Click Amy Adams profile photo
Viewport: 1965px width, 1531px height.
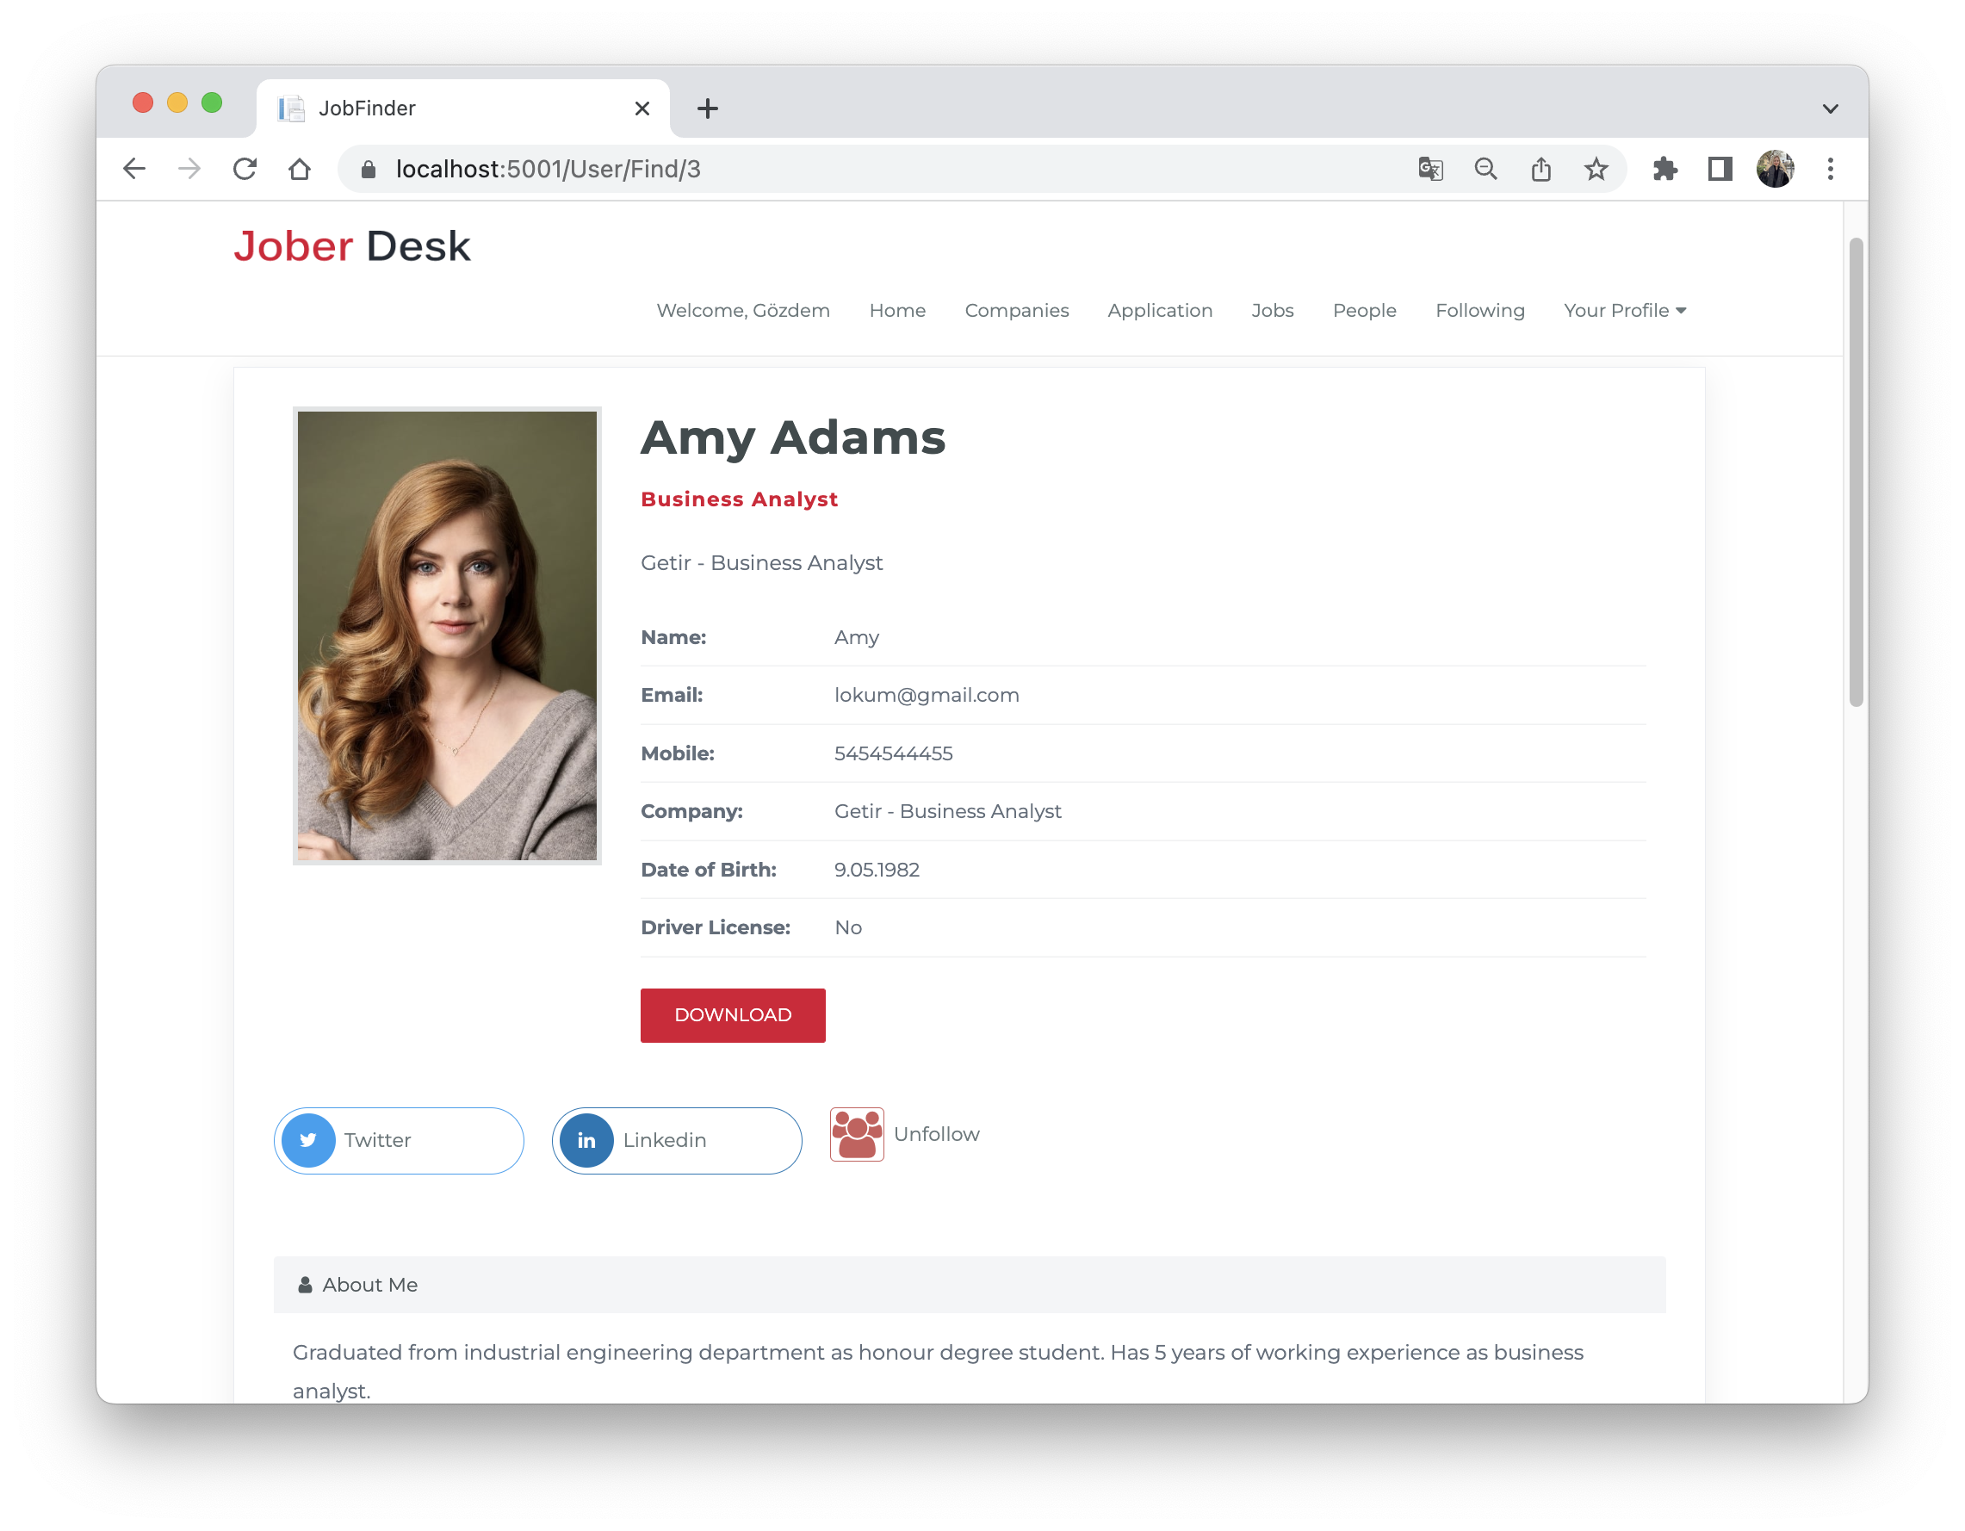pos(447,636)
